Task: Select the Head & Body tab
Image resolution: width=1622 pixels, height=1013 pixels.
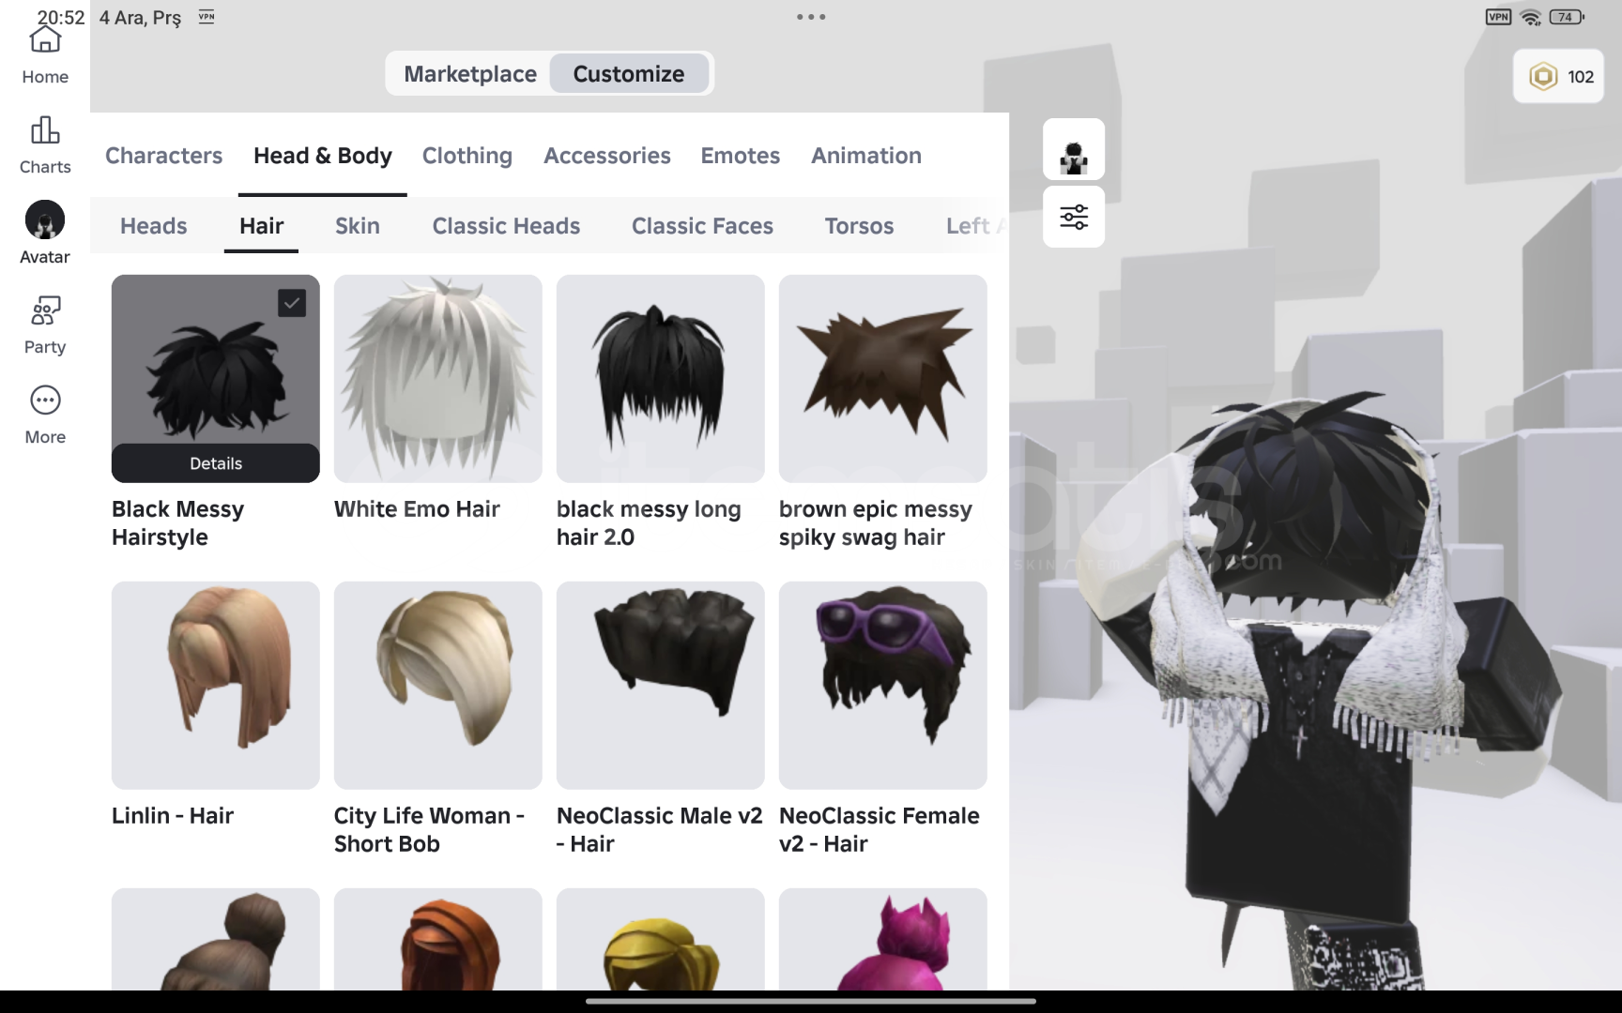Action: click(x=323, y=156)
